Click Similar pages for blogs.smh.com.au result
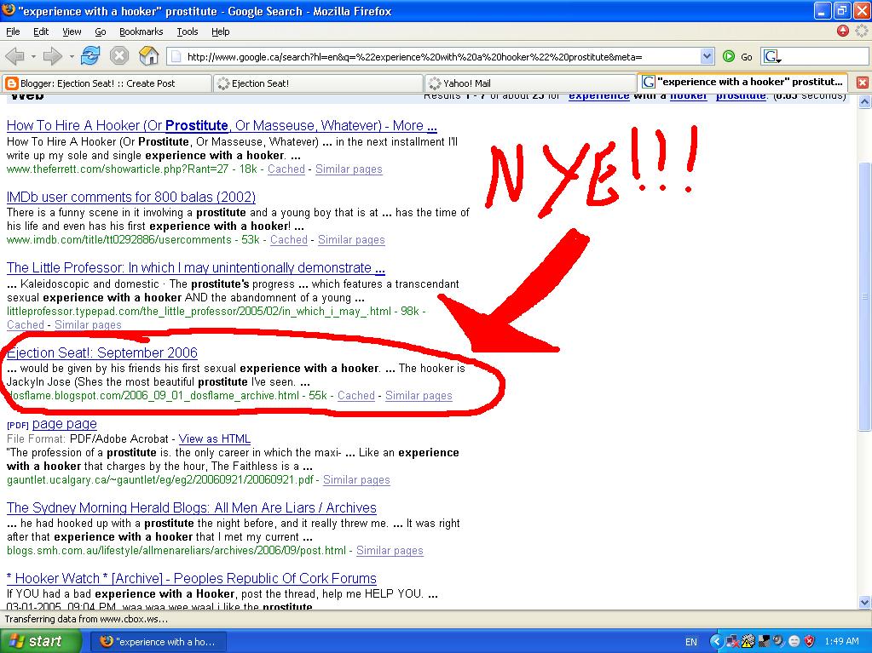Image resolution: width=872 pixels, height=653 pixels. (x=390, y=551)
